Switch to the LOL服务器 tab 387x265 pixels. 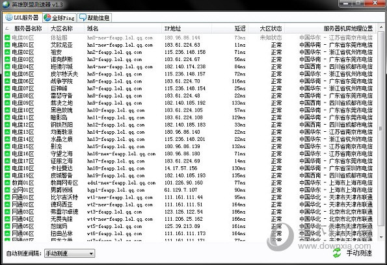click(23, 18)
